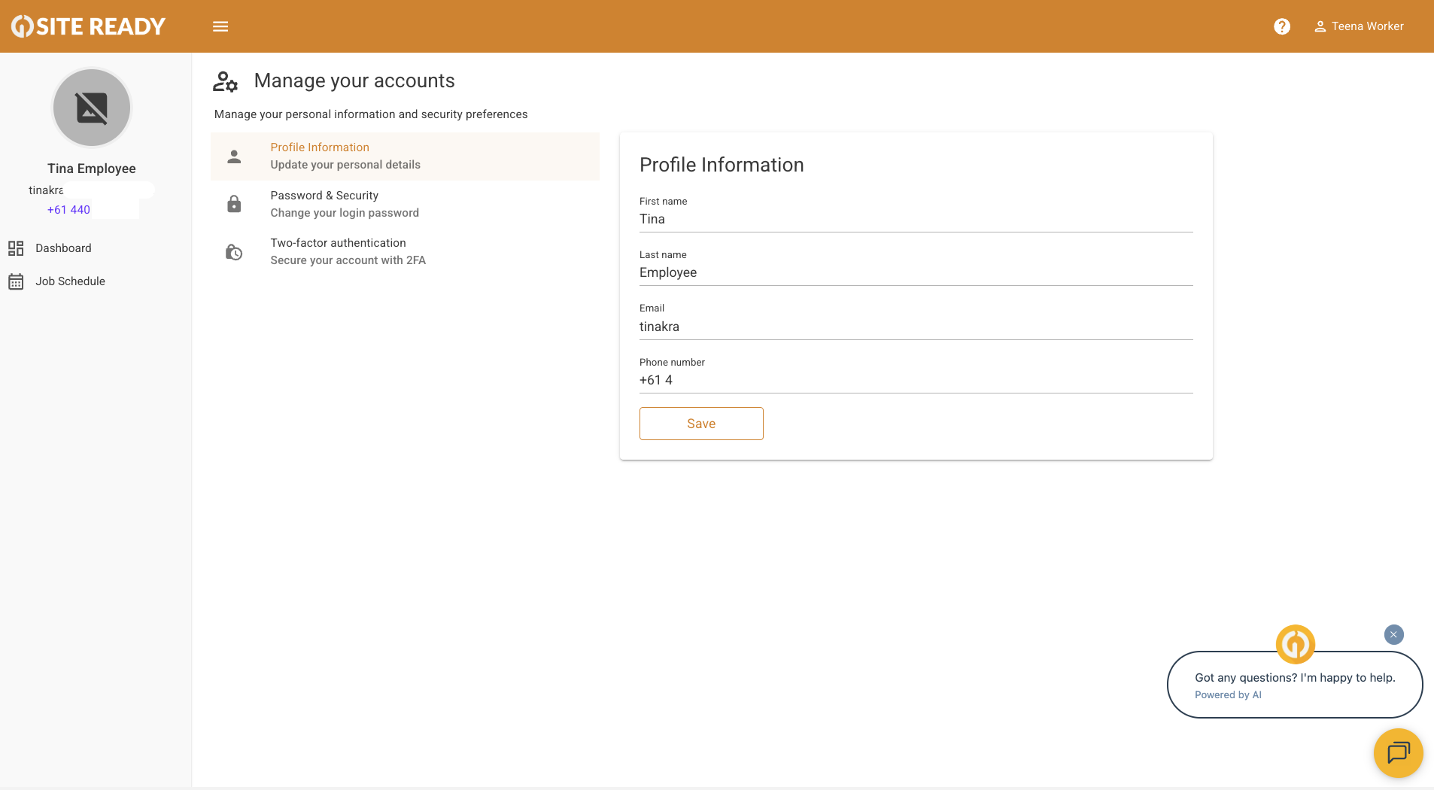Dismiss the AI assistant popup
Viewport: 1434px width, 790px height.
tap(1393, 634)
